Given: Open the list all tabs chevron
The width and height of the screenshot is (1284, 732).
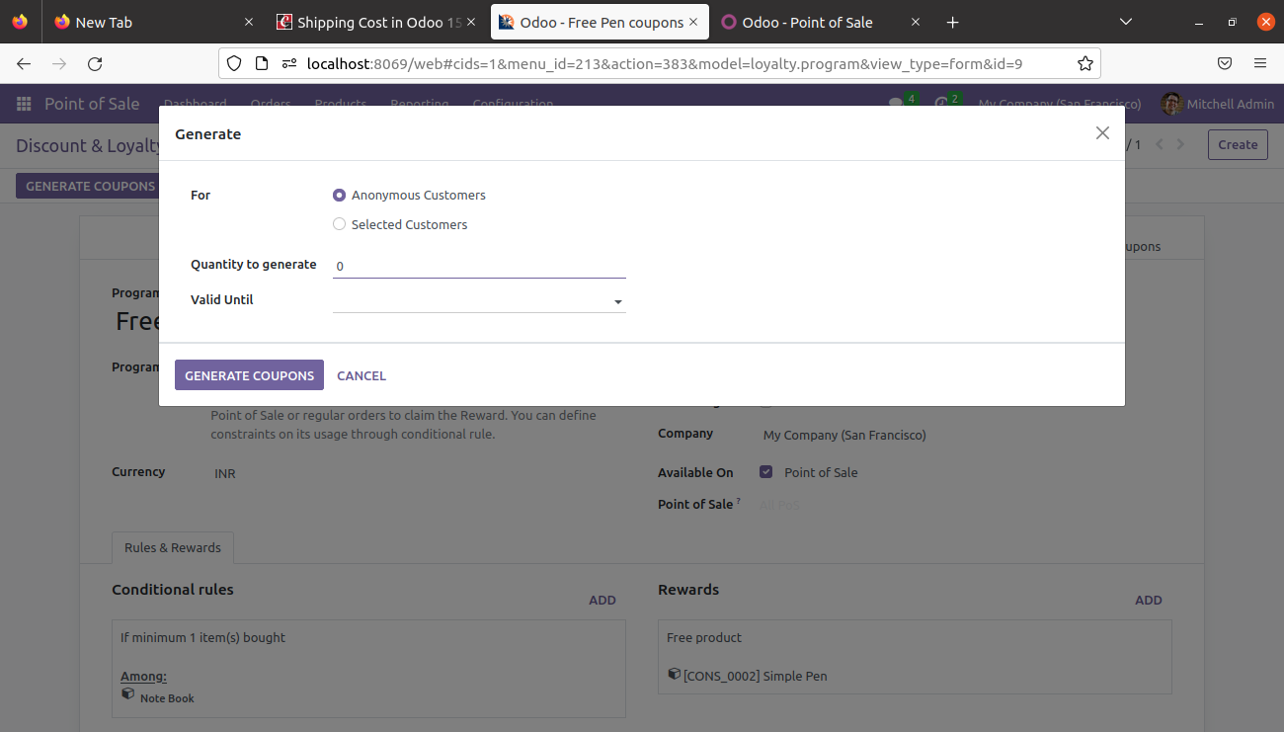Looking at the screenshot, I should (1125, 22).
